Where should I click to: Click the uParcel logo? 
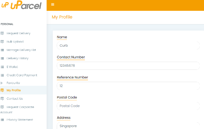click(21, 6)
